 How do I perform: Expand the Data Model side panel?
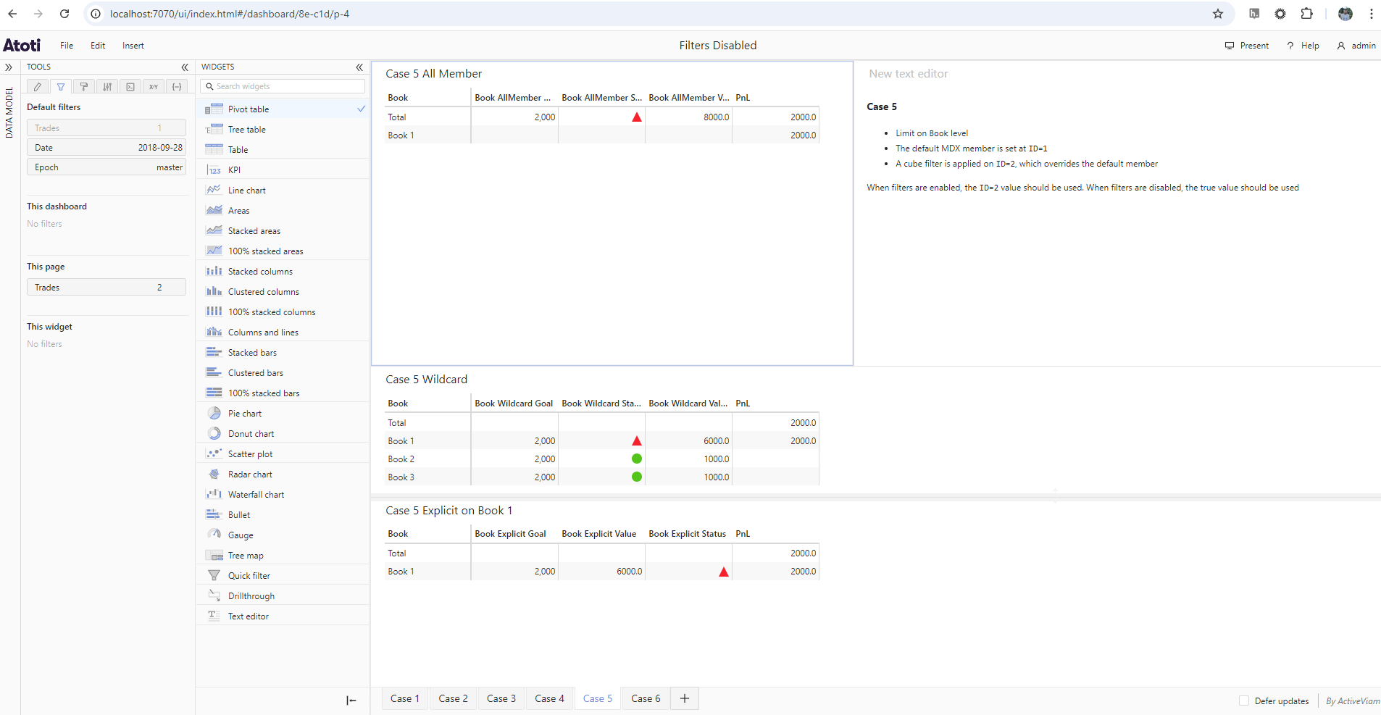[9, 67]
